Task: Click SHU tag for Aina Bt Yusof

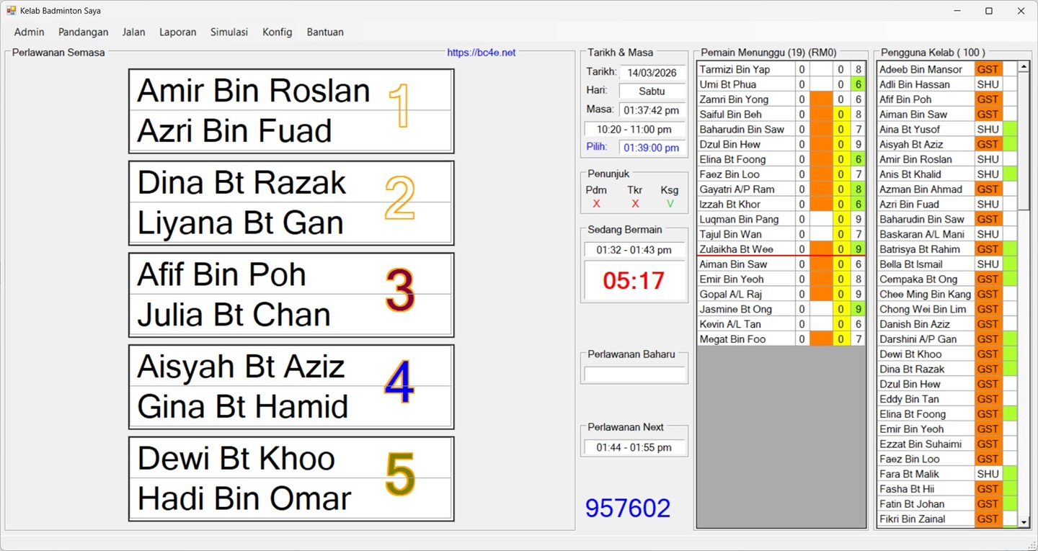Action: pyautogui.click(x=988, y=130)
